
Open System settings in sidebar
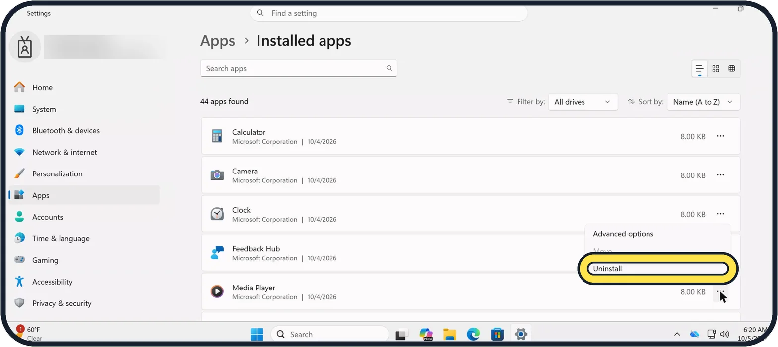(84, 109)
